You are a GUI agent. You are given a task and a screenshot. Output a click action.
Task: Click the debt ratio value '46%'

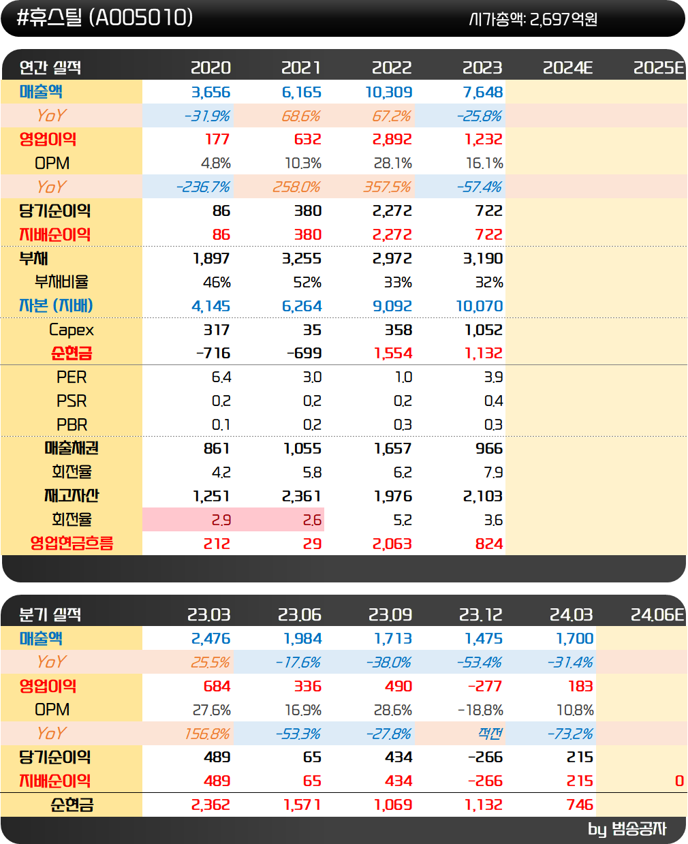tap(217, 282)
